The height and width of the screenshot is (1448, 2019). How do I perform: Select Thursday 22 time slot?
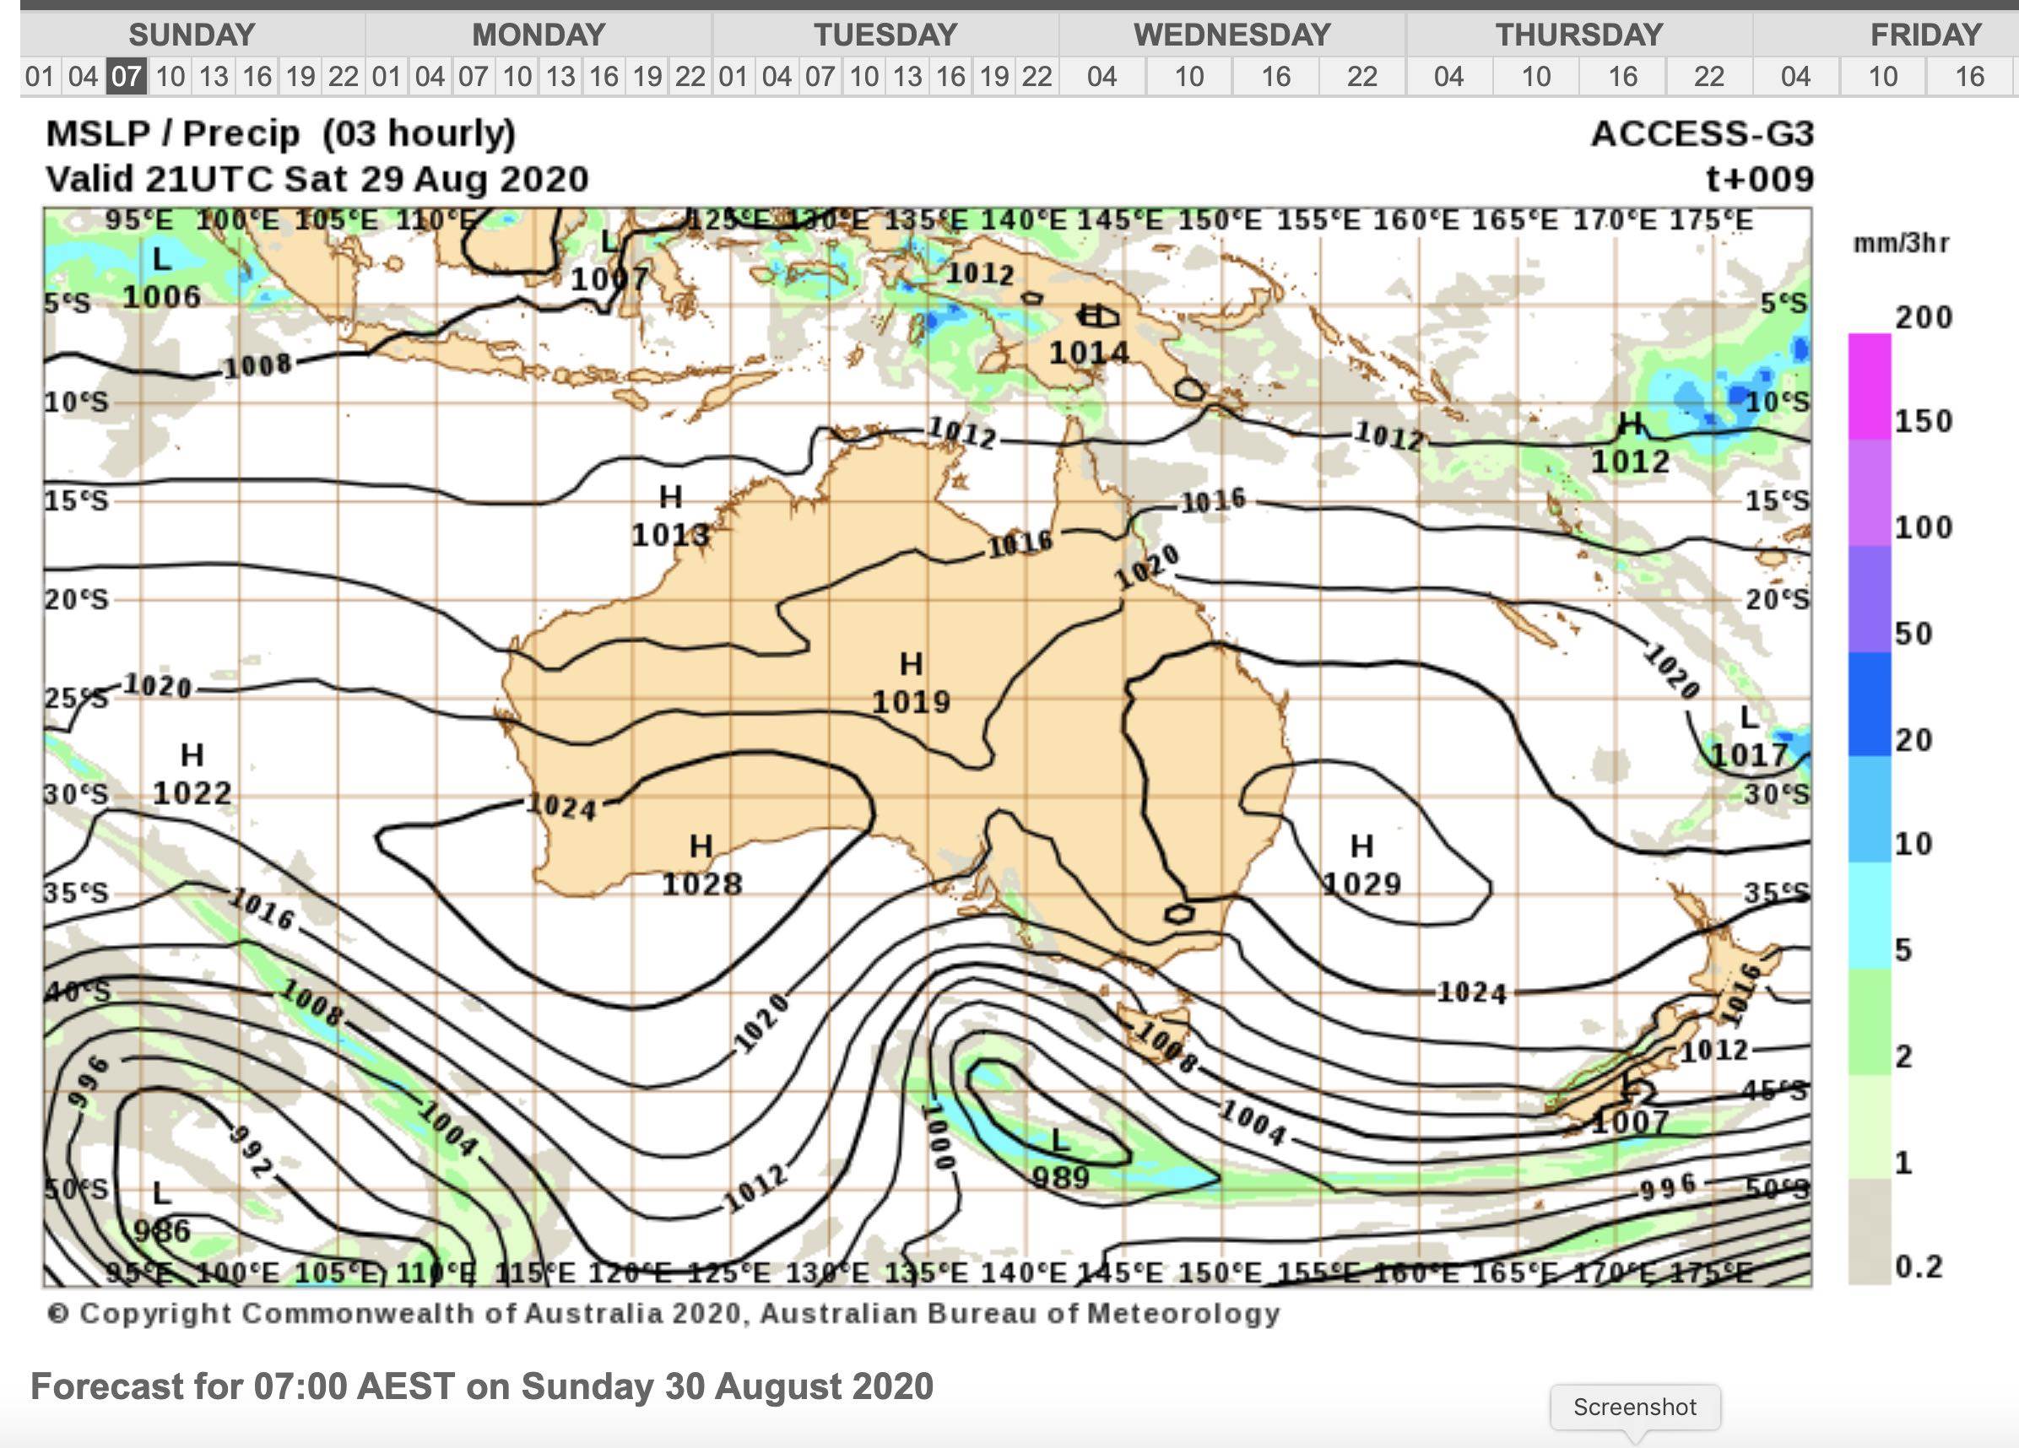pos(1709,77)
